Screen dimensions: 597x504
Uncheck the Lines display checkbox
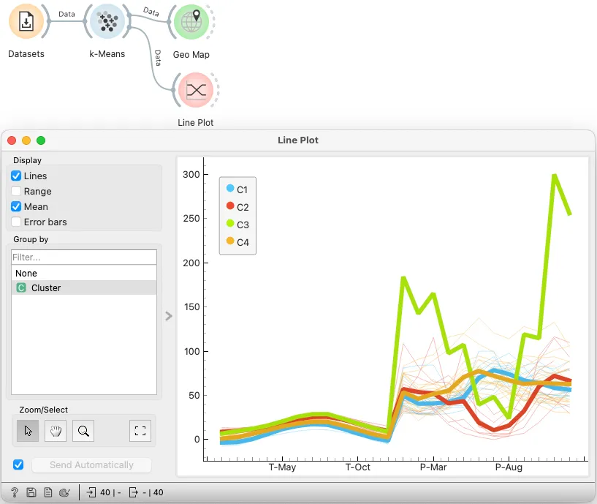point(16,176)
